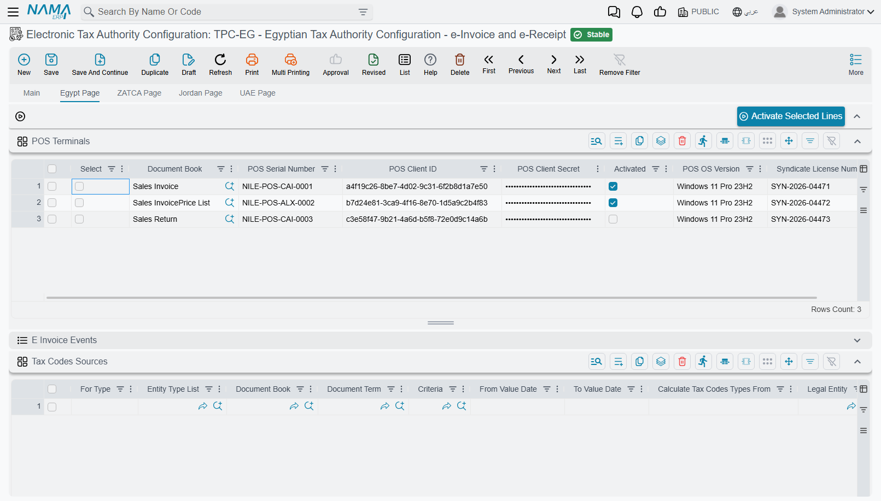Open the POS OS Version column filter
This screenshot has height=501, width=881.
750,169
